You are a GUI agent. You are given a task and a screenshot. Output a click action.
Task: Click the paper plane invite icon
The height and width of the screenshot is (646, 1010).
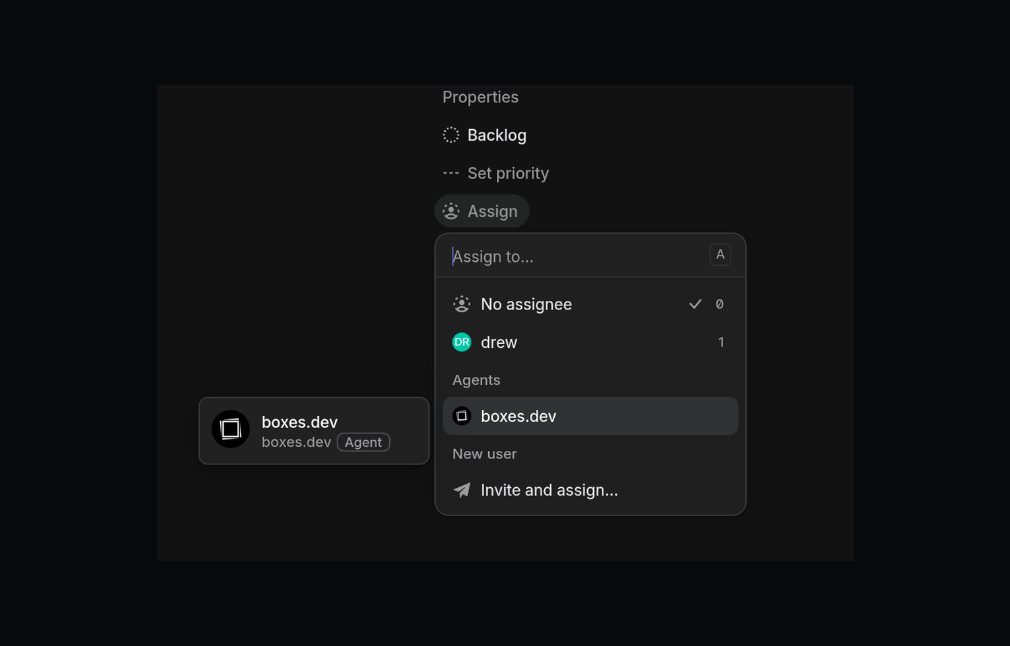click(462, 490)
